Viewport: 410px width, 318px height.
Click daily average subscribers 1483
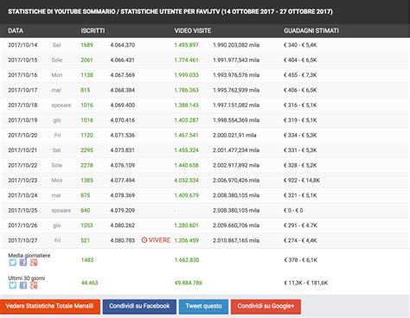(x=87, y=260)
